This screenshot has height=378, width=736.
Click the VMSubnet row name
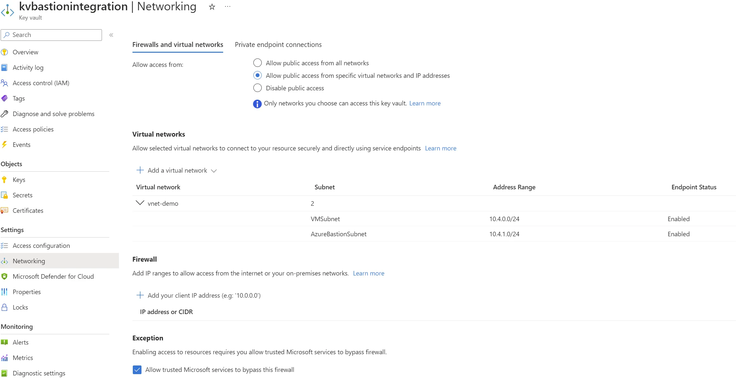[325, 219]
